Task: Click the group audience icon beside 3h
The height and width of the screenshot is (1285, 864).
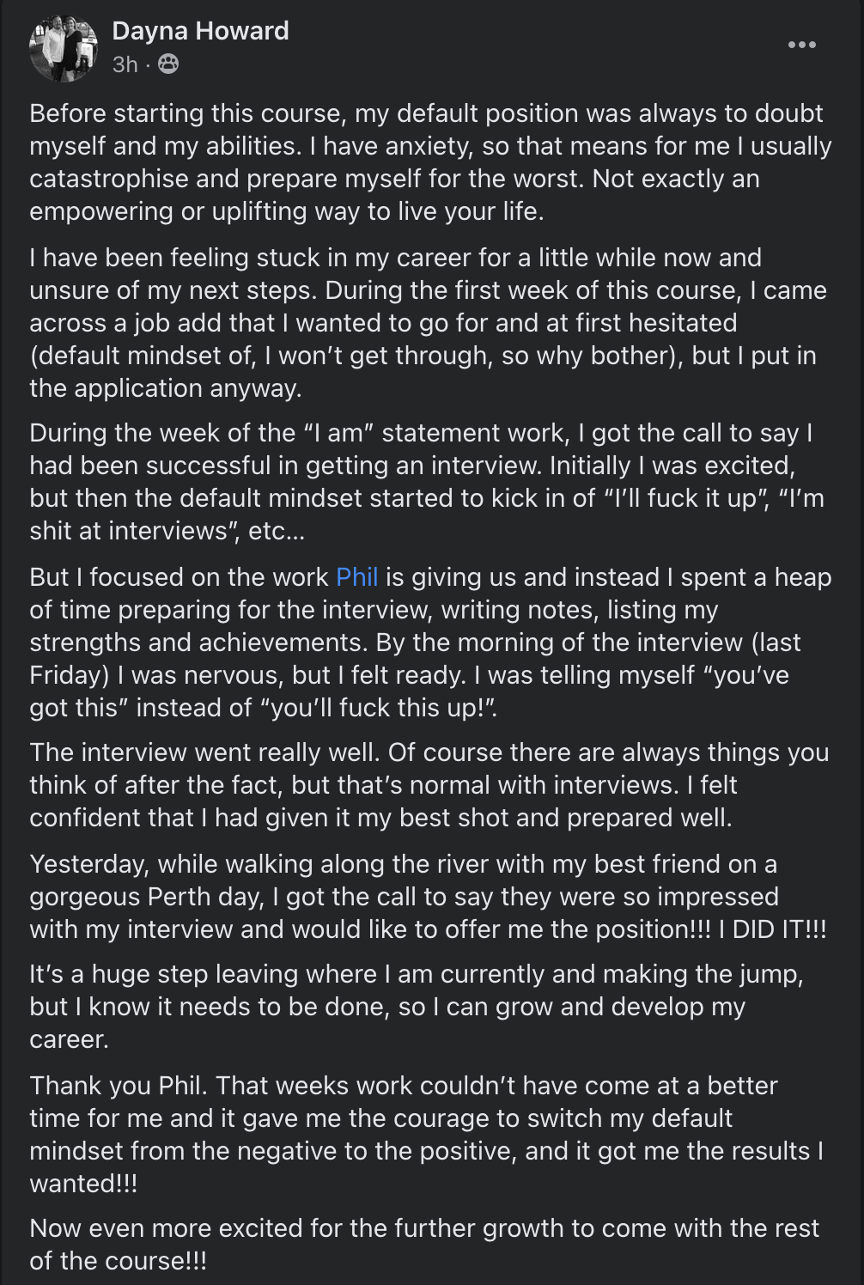Action: 168,64
